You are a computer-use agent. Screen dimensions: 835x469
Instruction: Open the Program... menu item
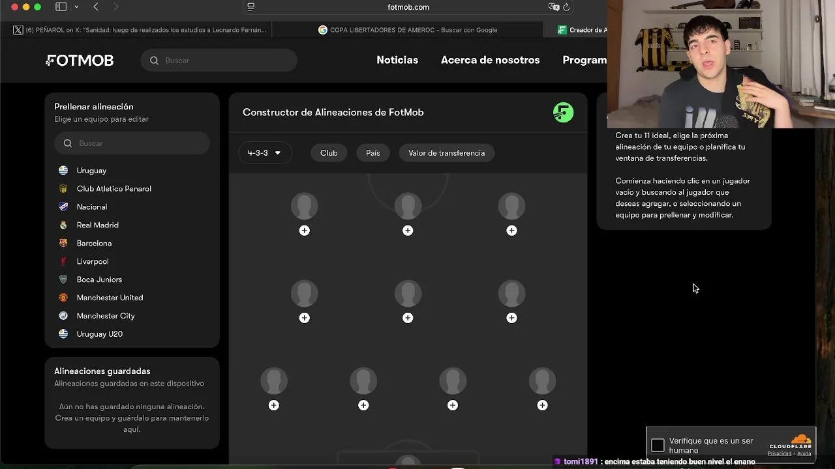pos(584,60)
